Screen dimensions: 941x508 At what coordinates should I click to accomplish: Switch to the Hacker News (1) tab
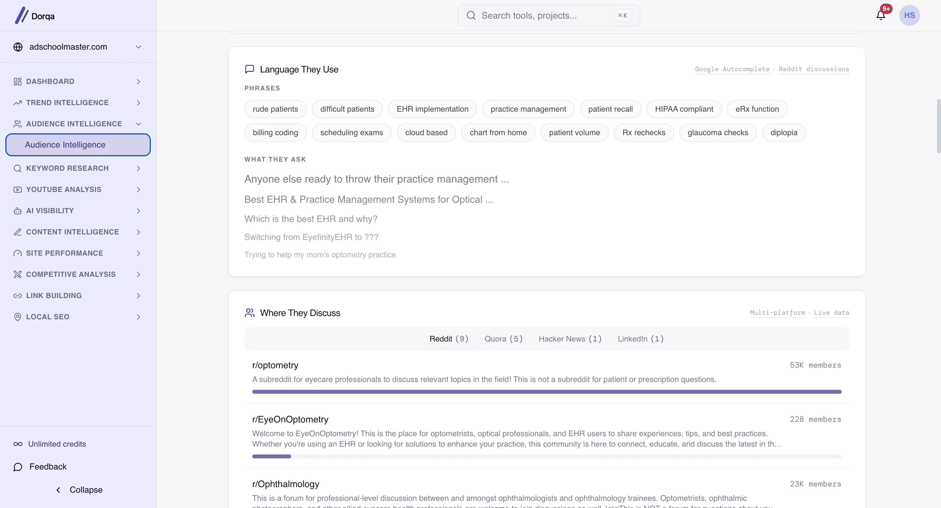(570, 339)
